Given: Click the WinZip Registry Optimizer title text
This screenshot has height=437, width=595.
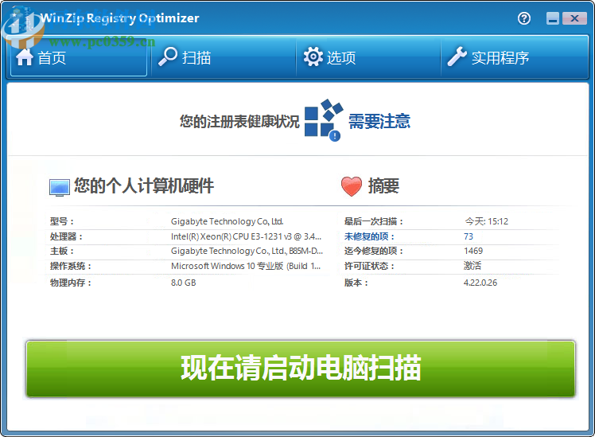Looking at the screenshot, I should coord(119,18).
